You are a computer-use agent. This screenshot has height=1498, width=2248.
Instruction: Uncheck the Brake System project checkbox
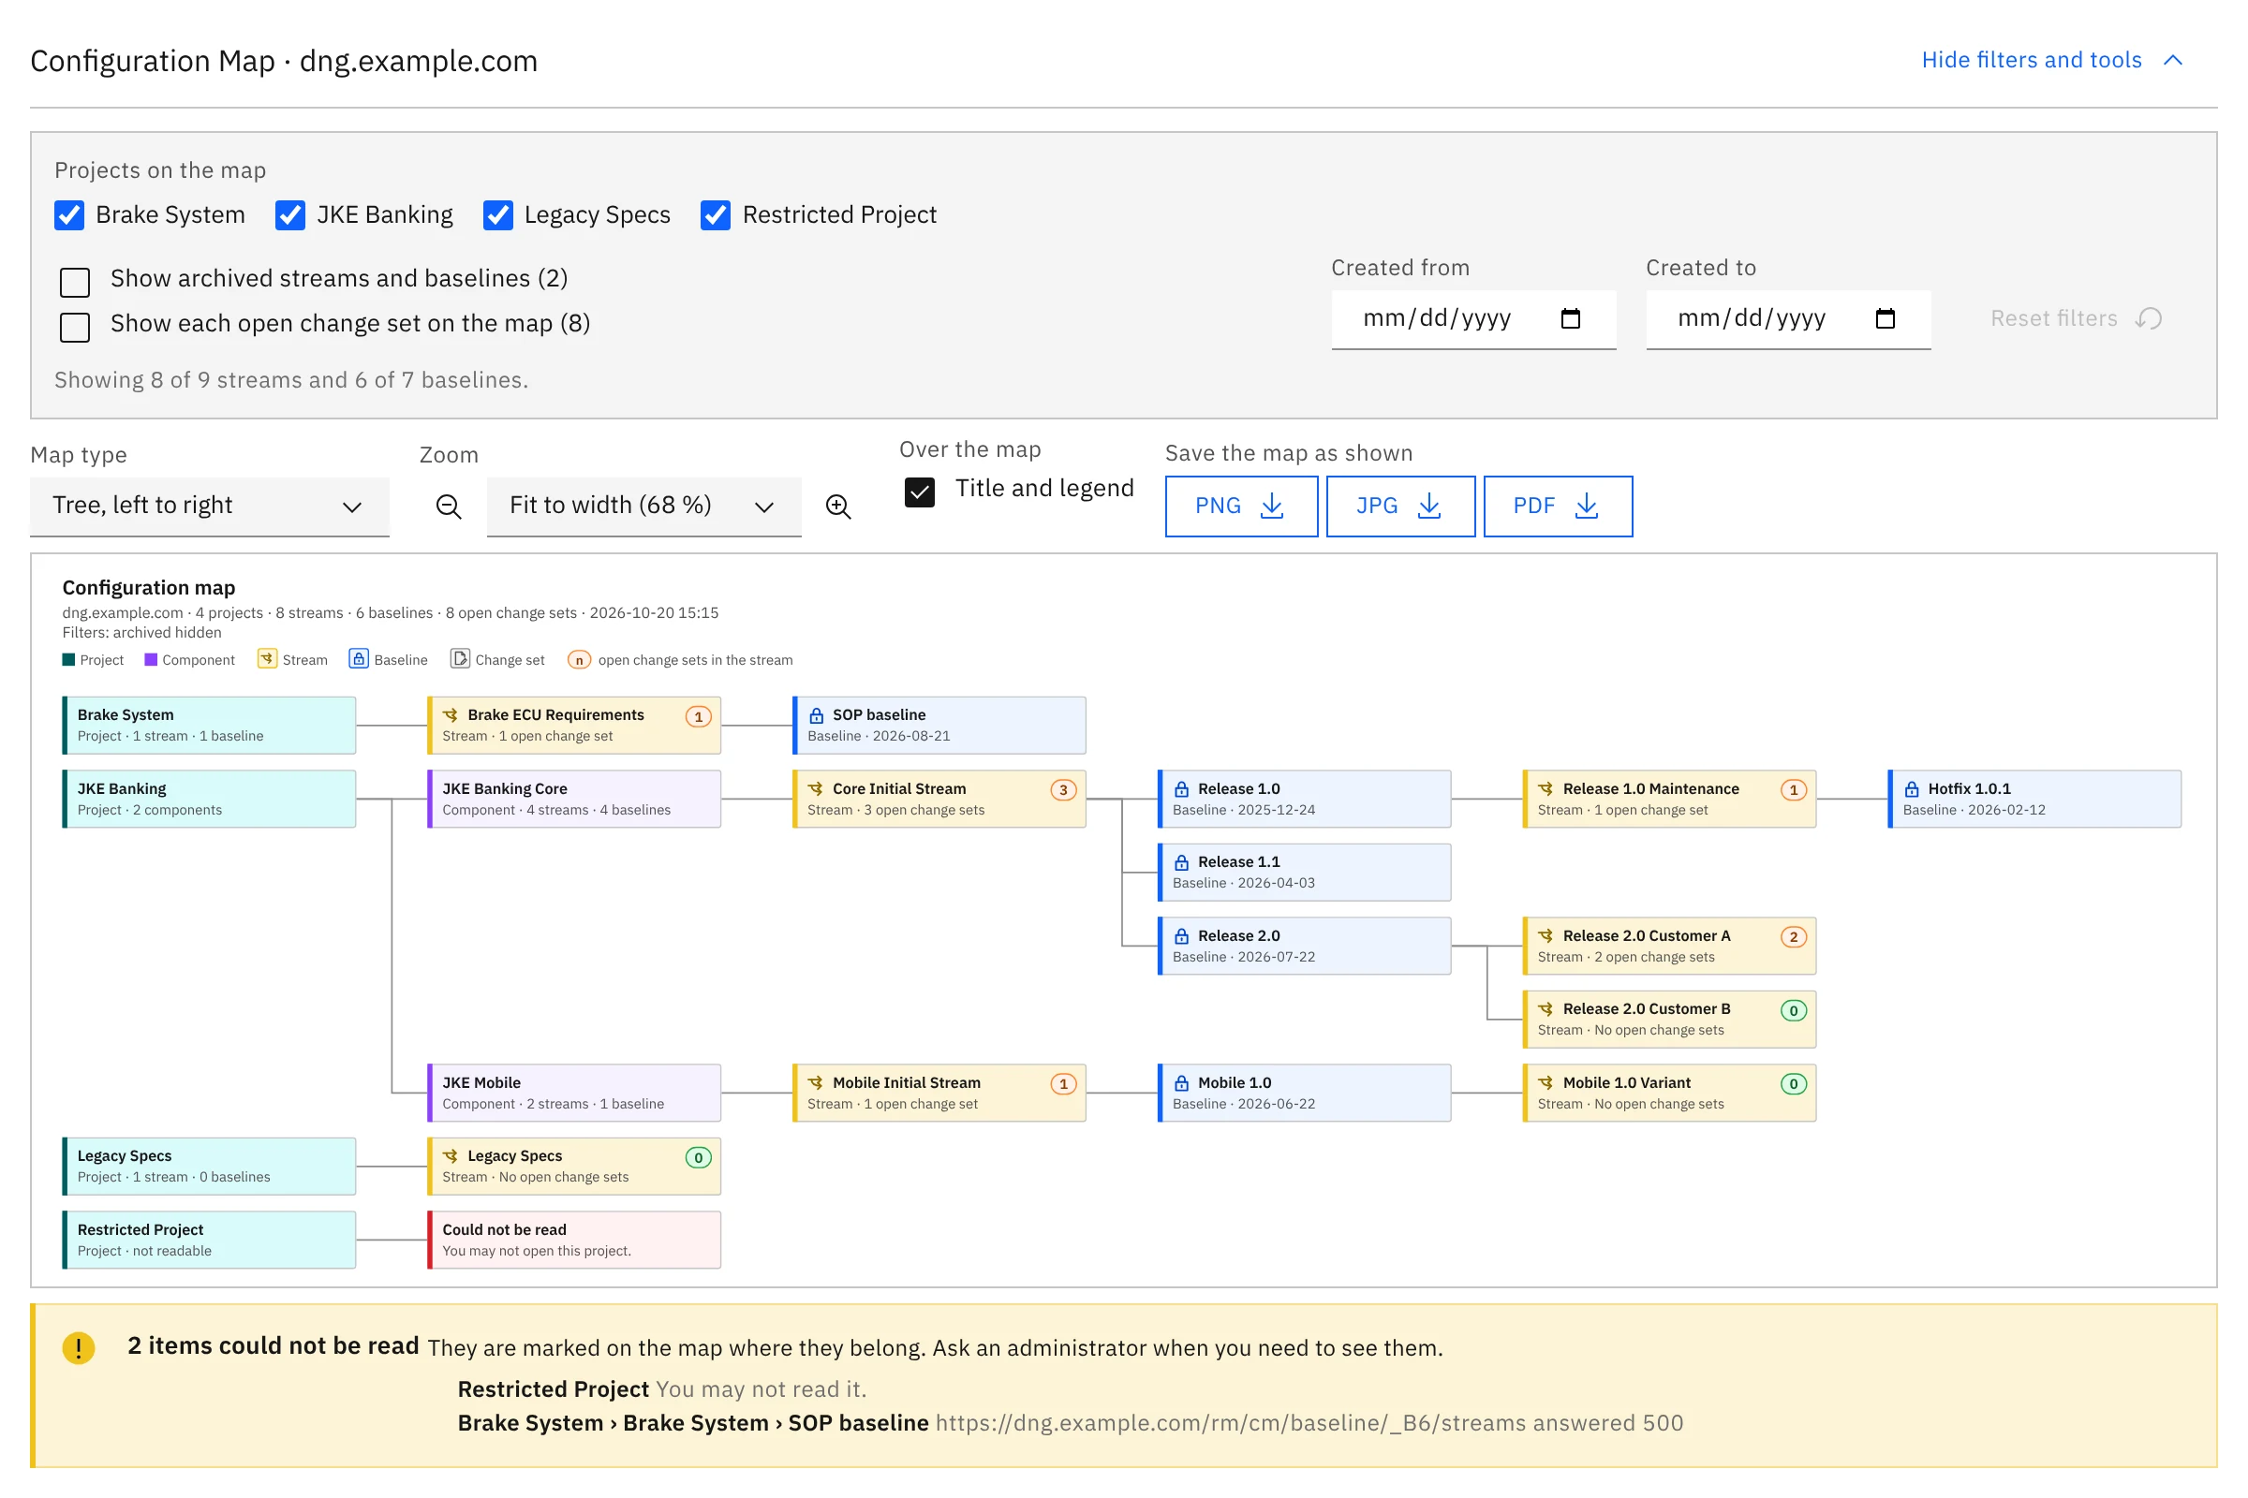click(x=68, y=215)
